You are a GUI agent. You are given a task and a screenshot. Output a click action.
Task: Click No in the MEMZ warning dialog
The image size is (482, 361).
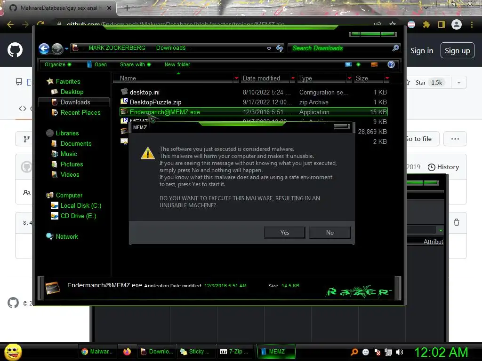(330, 232)
